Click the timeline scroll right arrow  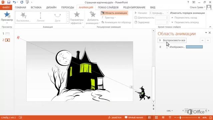tap(209, 111)
